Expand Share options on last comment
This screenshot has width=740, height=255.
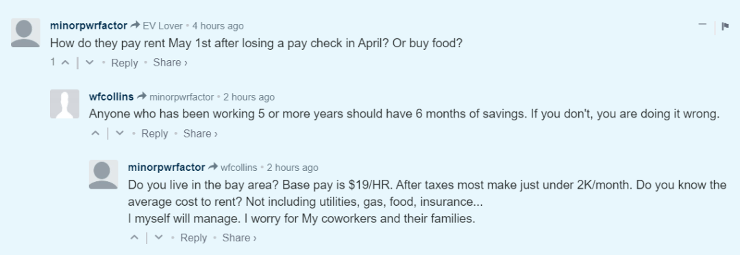(240, 238)
